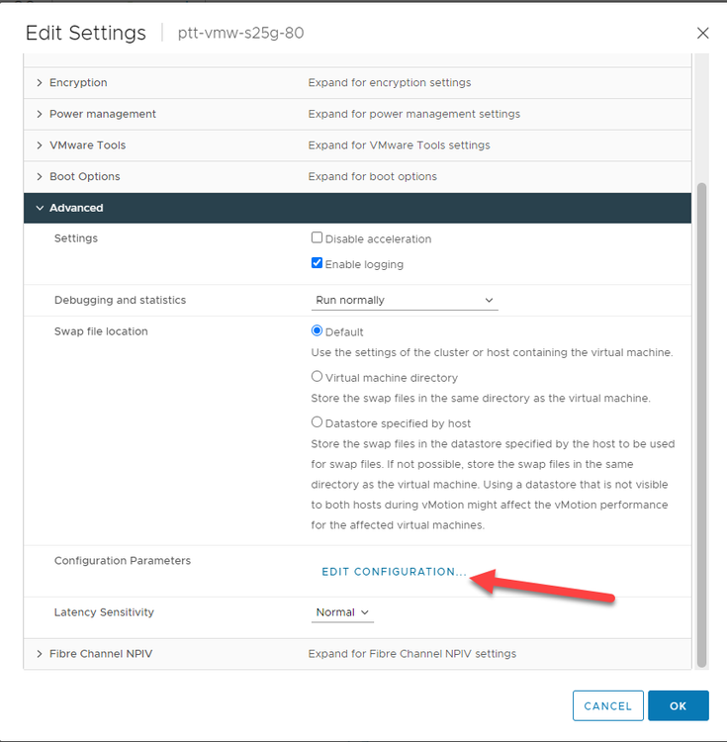Click the EDIT CONFIGURATION link
The height and width of the screenshot is (742, 727).
click(394, 572)
